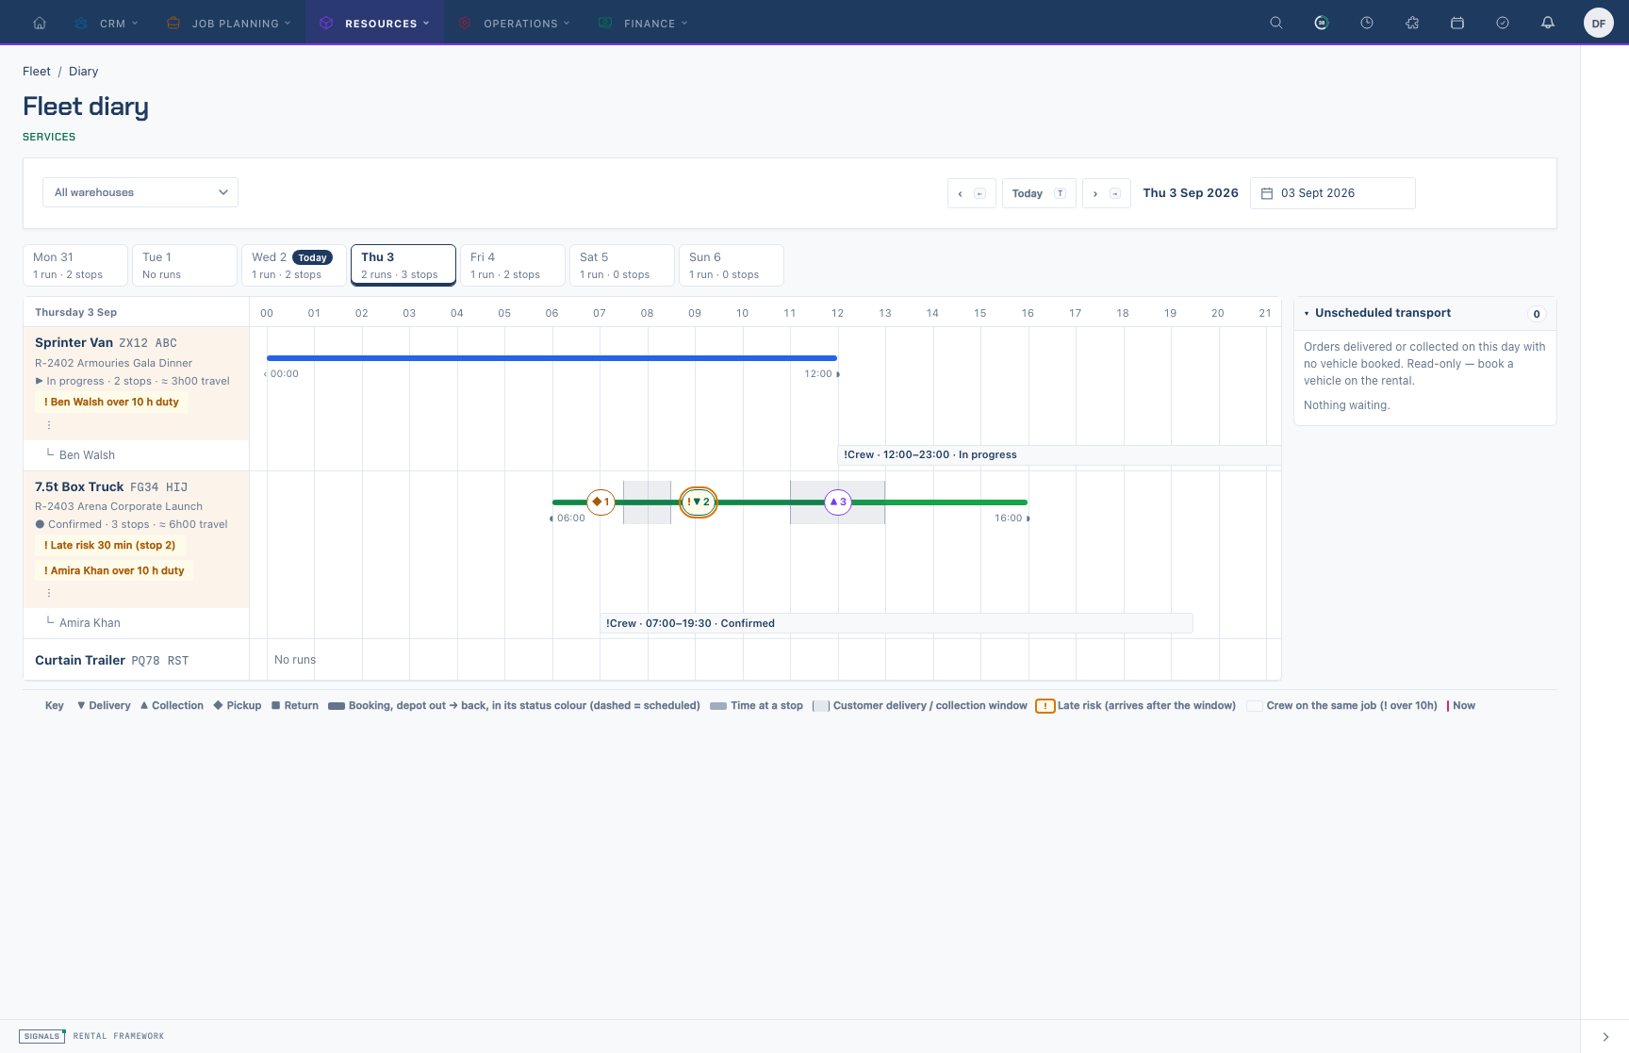Screen dimensions: 1629x1053
Task: Expand panel with bottom-right chevron
Action: point(1605,1036)
